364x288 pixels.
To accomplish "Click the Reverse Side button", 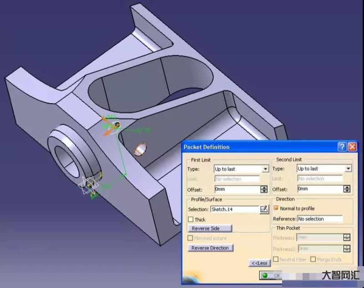I will pos(210,228).
